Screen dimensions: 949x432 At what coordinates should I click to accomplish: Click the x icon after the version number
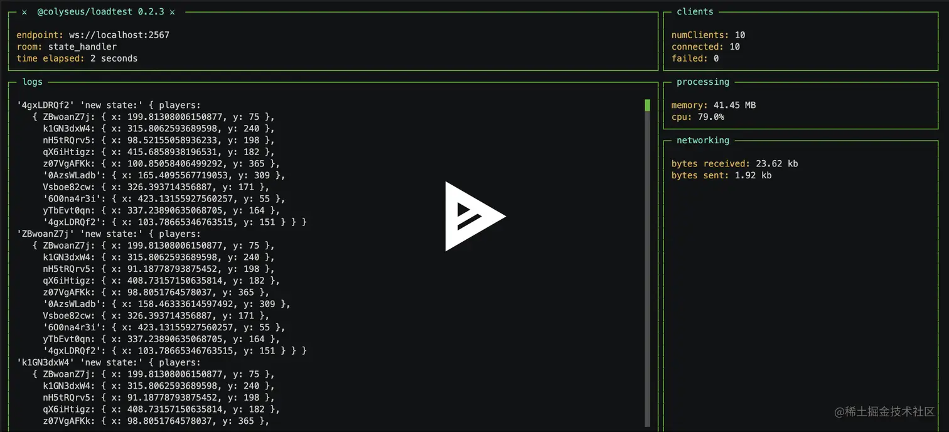pos(172,11)
